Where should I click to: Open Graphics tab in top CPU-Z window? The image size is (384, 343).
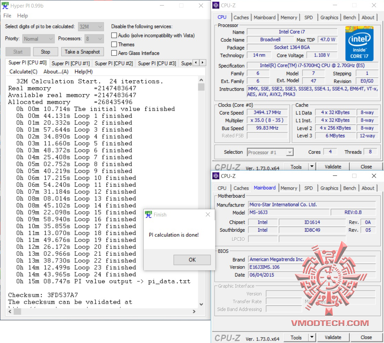(329, 17)
